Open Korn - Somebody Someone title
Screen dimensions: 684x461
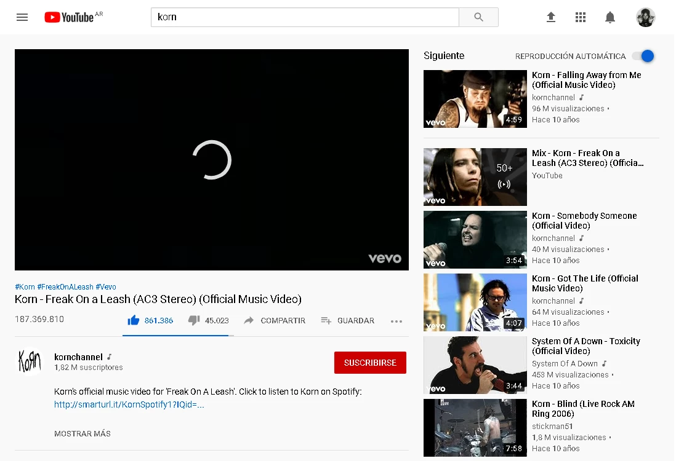click(x=584, y=221)
